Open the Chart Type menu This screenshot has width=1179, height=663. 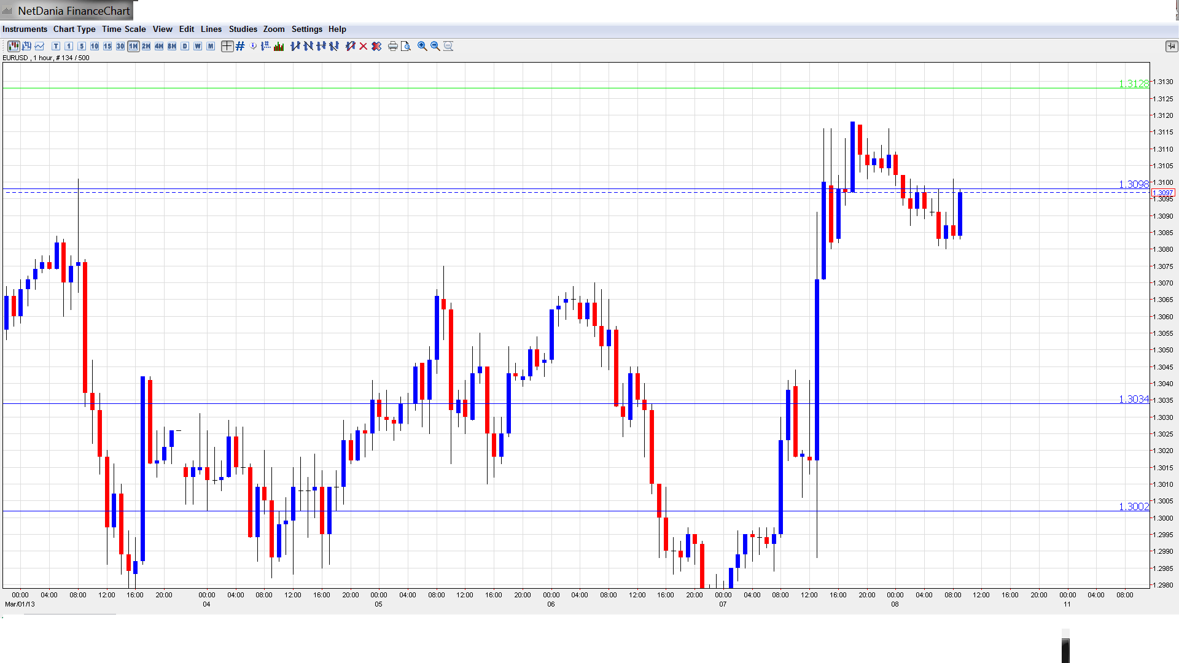click(x=74, y=29)
